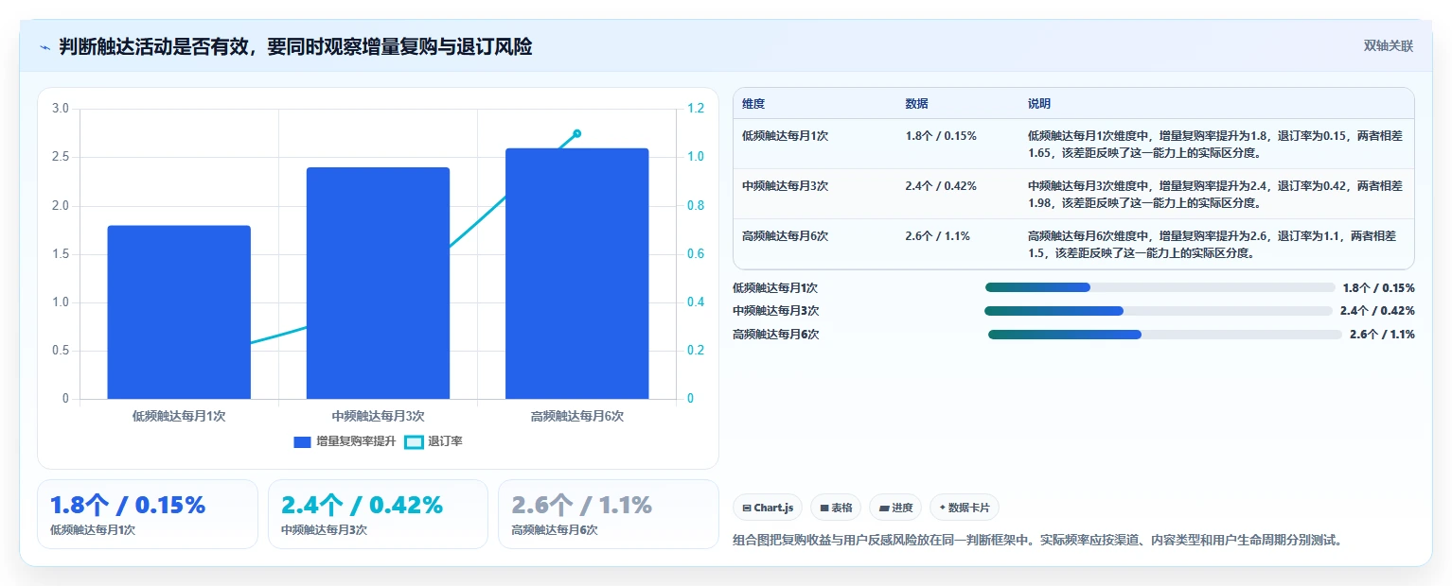
Task: Select the 进度 tag chip
Action: [895, 508]
